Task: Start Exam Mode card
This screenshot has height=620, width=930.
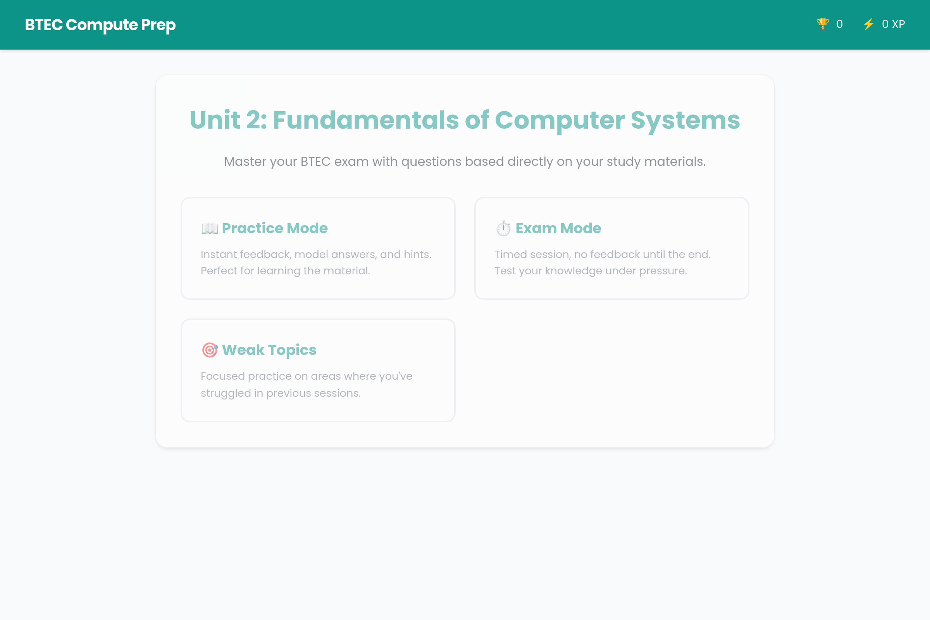Action: tap(612, 248)
